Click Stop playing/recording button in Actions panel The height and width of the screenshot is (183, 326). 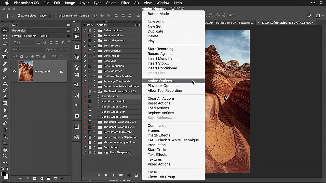pos(99,175)
